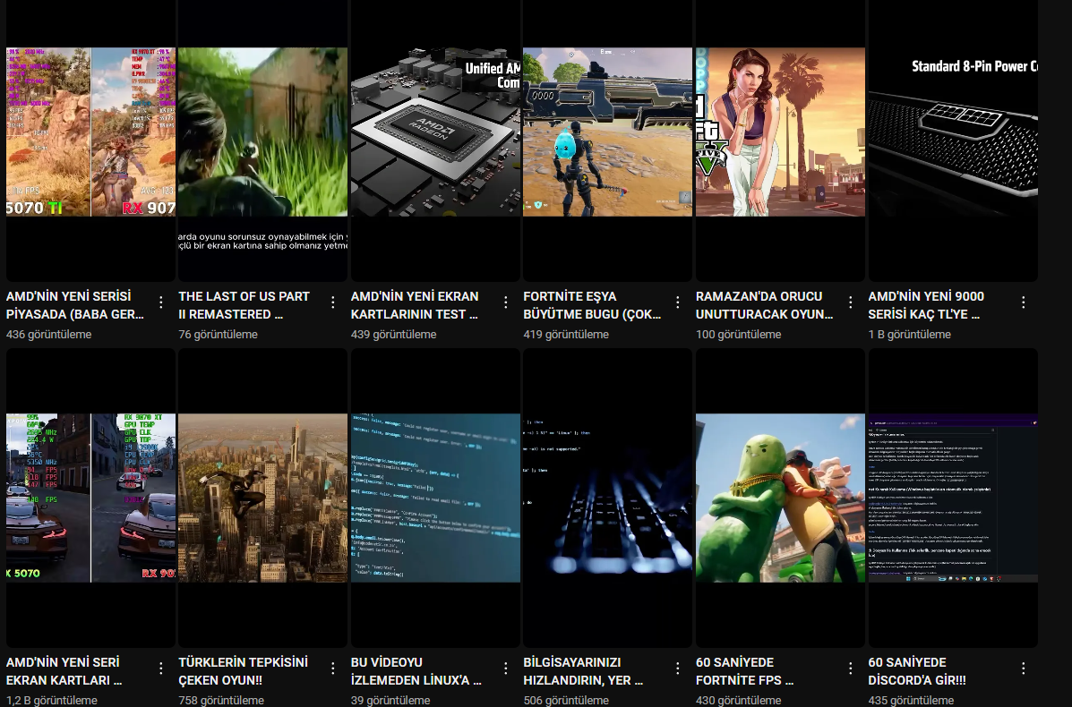
Task: Click the 76 görüntüleme view count
Action: coord(219,335)
